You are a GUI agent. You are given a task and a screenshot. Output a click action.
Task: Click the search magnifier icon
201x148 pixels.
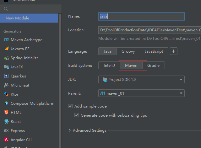click(6, 9)
